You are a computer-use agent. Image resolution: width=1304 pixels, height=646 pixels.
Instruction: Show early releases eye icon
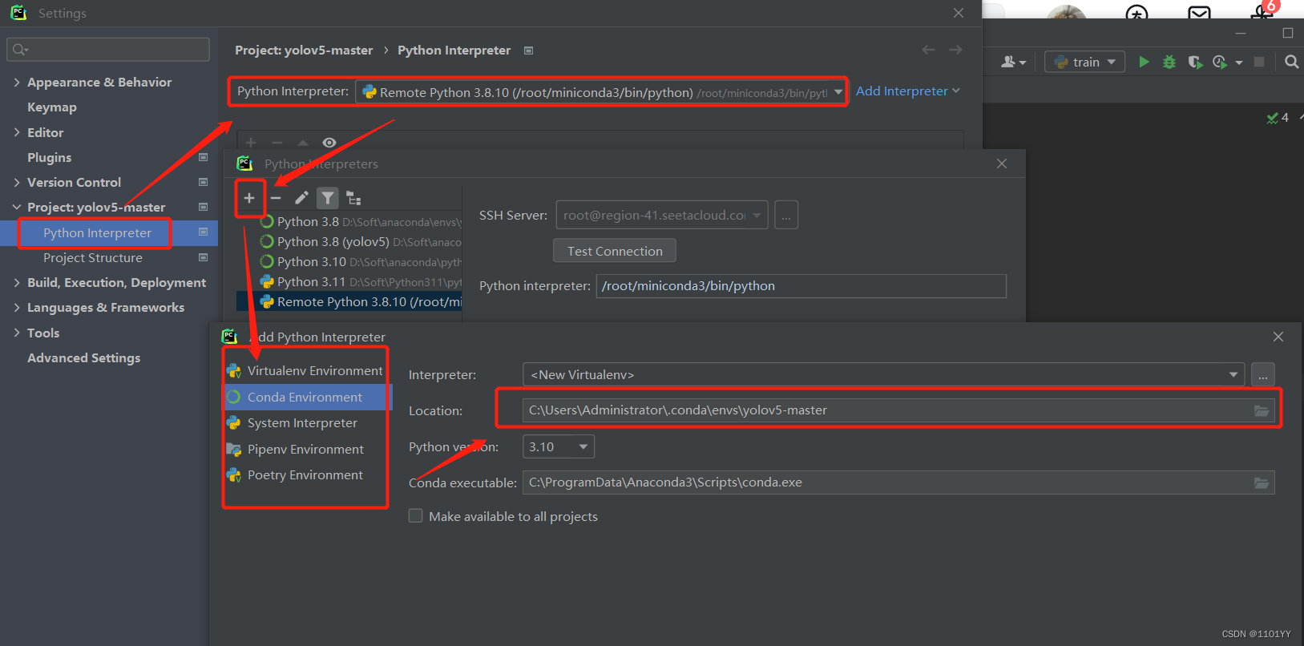click(x=329, y=143)
